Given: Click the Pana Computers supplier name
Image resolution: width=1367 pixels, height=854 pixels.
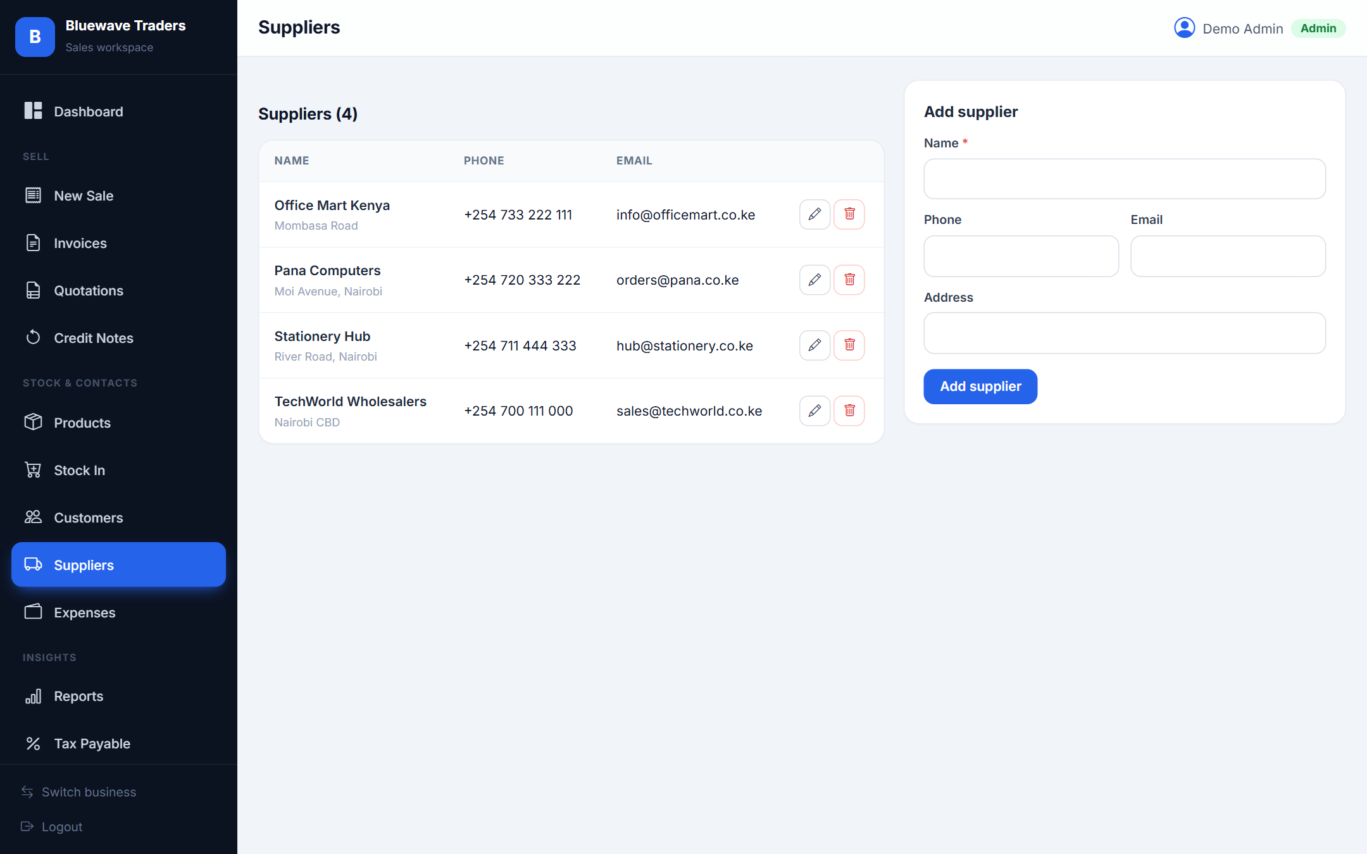Looking at the screenshot, I should pyautogui.click(x=327, y=271).
